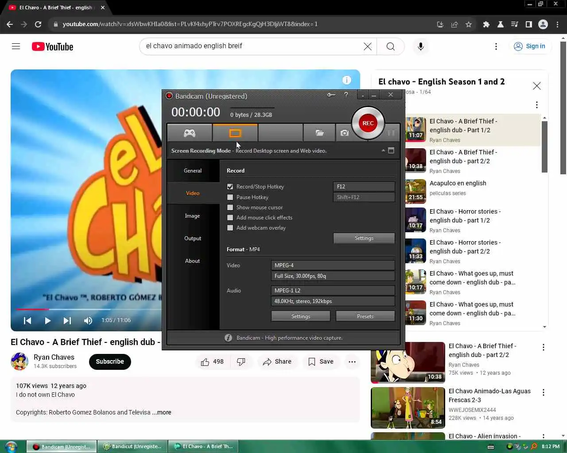Screen dimensions: 567x453
Task: Click Bandicam pause recording icon
Action: (391, 133)
